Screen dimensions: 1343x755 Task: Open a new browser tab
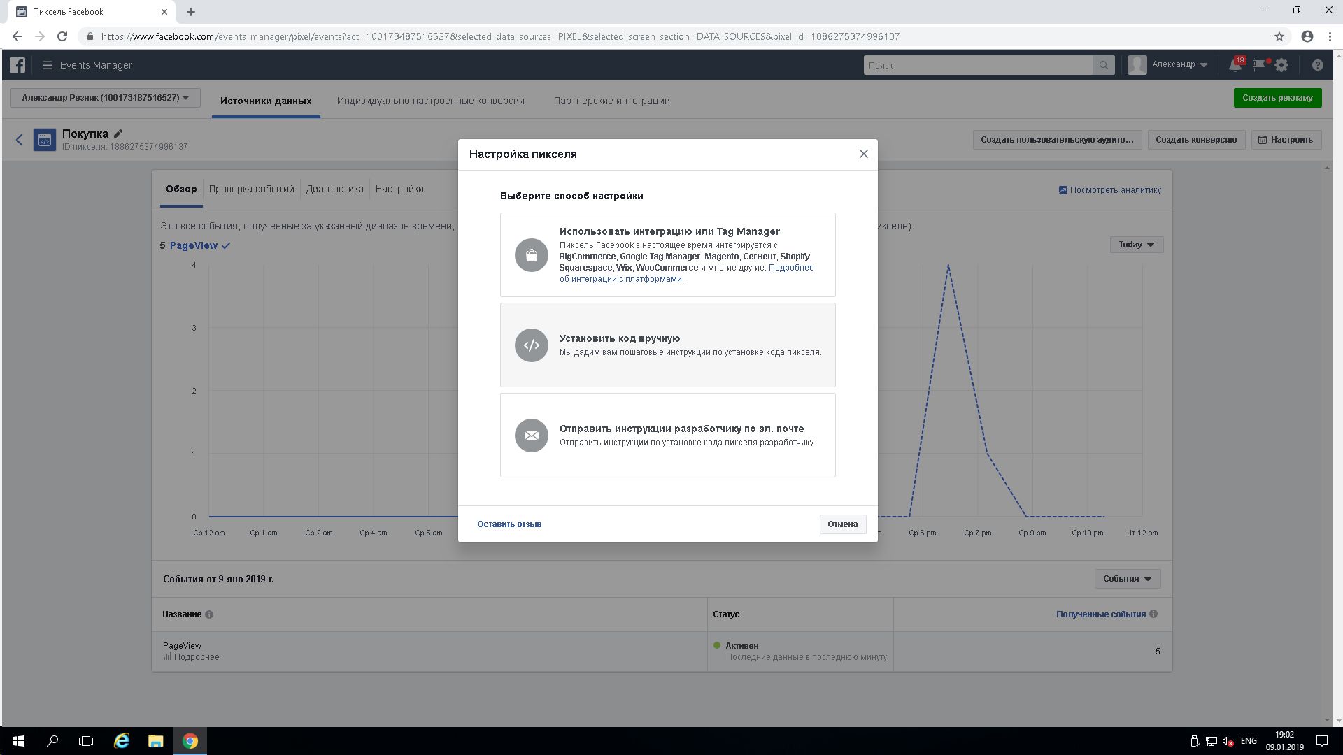(191, 12)
